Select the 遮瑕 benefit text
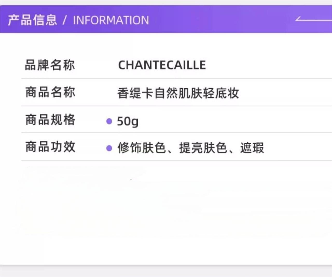Viewport: 332px width, 277px height. coord(252,148)
